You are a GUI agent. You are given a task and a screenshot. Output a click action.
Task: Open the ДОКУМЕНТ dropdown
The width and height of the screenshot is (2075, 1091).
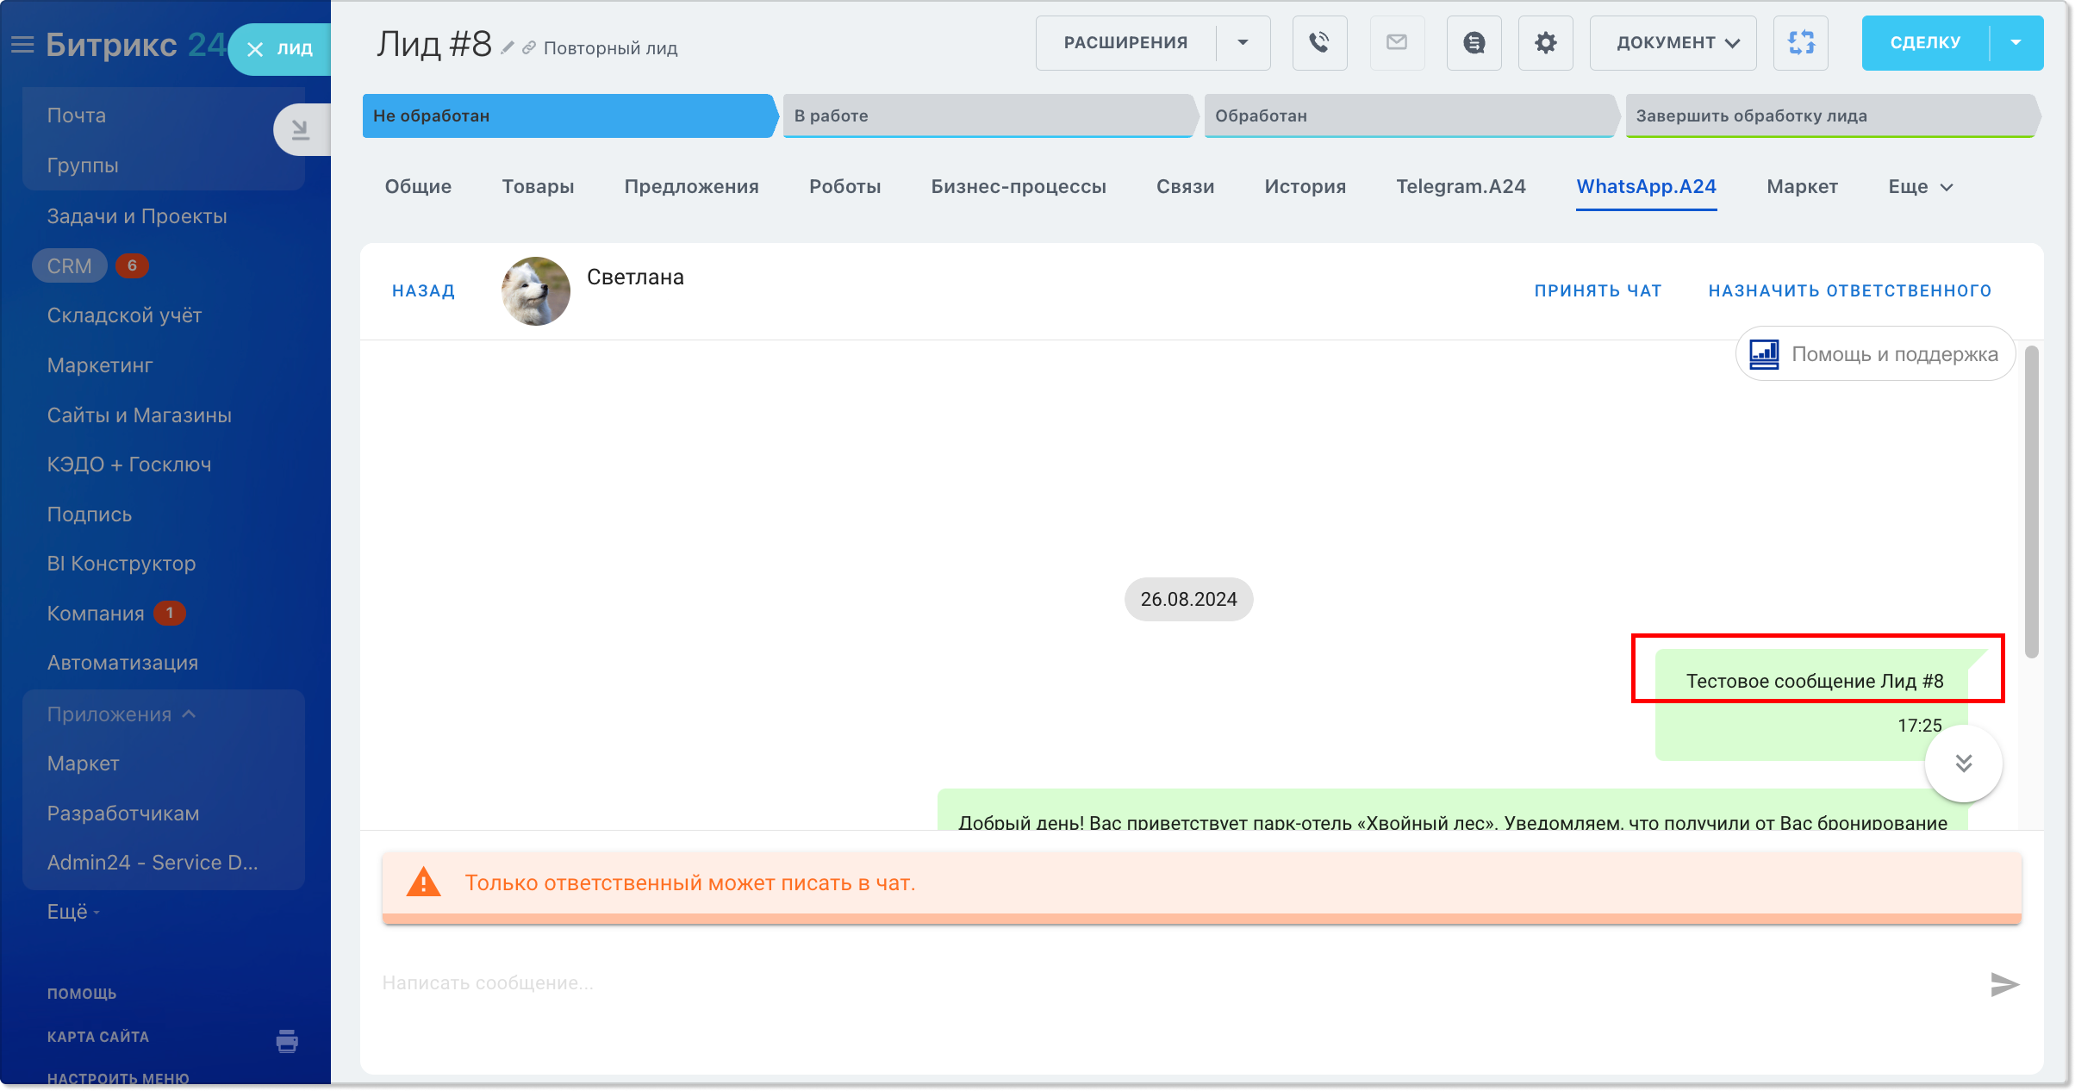click(x=1673, y=43)
